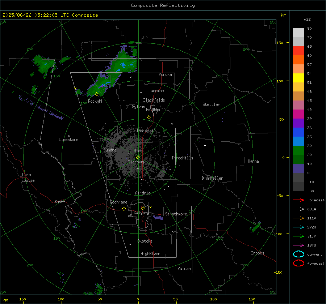Screen dimensions: 326x304
Task: Select the yellow diamond marker below Cochrane
Action: click(124, 209)
